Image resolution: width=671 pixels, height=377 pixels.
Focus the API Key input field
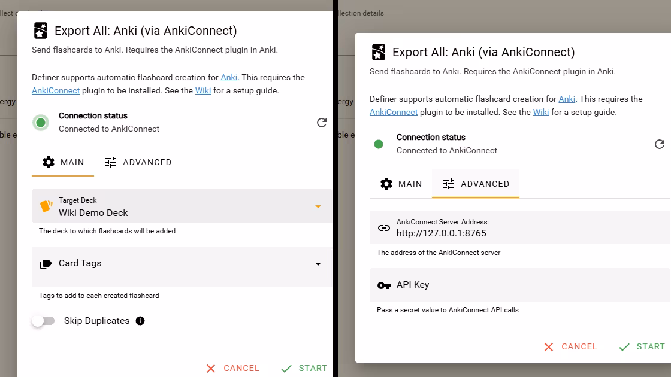[x=520, y=285]
